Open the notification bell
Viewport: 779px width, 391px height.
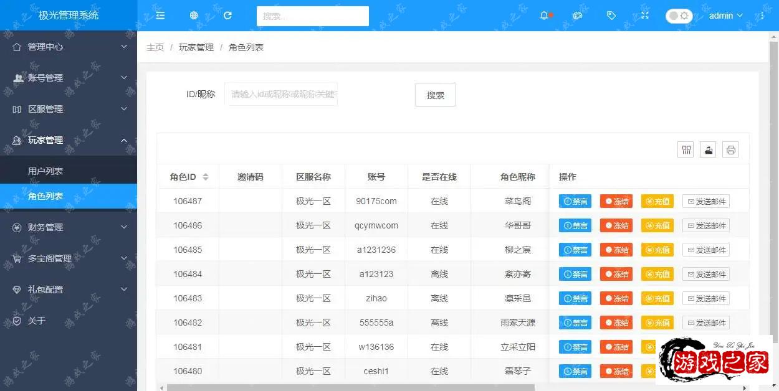(544, 16)
